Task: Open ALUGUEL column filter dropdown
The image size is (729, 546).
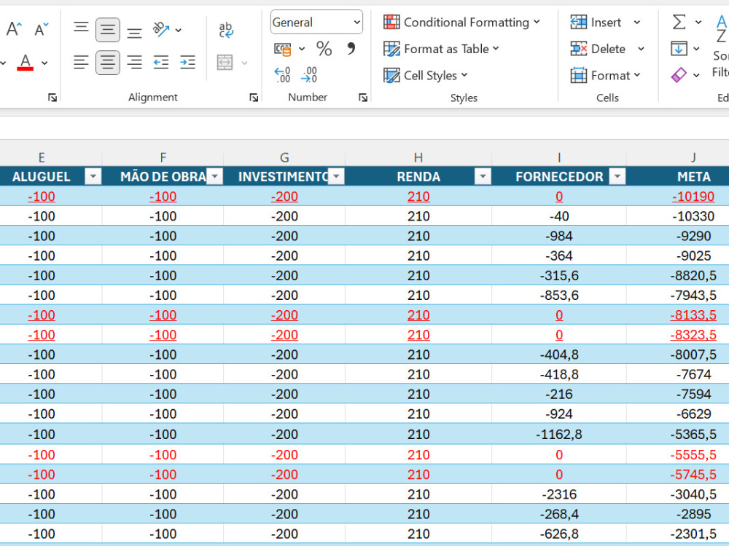Action: click(93, 176)
